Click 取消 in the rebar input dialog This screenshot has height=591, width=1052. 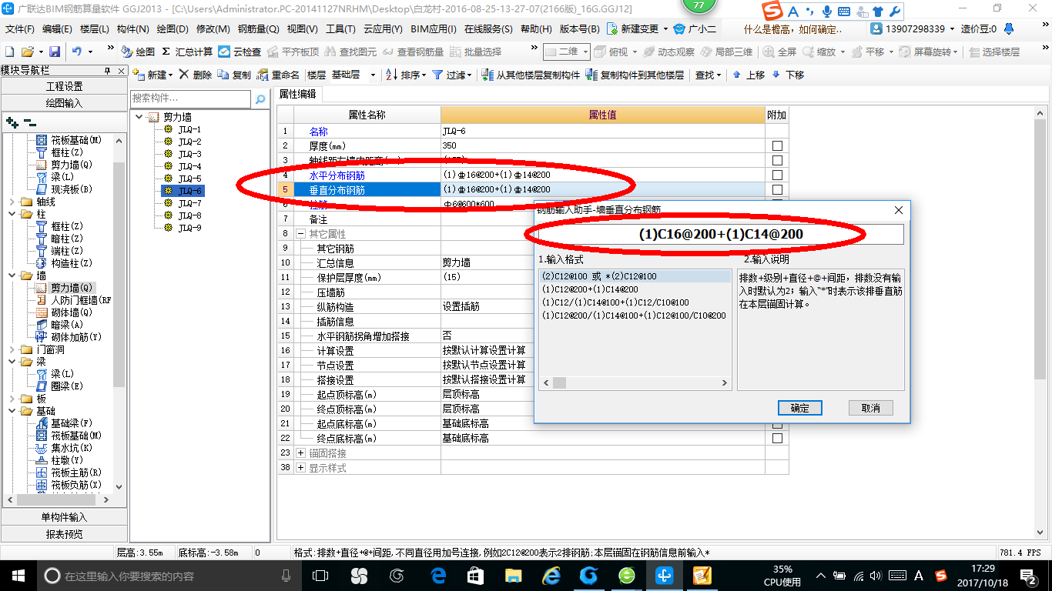tap(870, 408)
